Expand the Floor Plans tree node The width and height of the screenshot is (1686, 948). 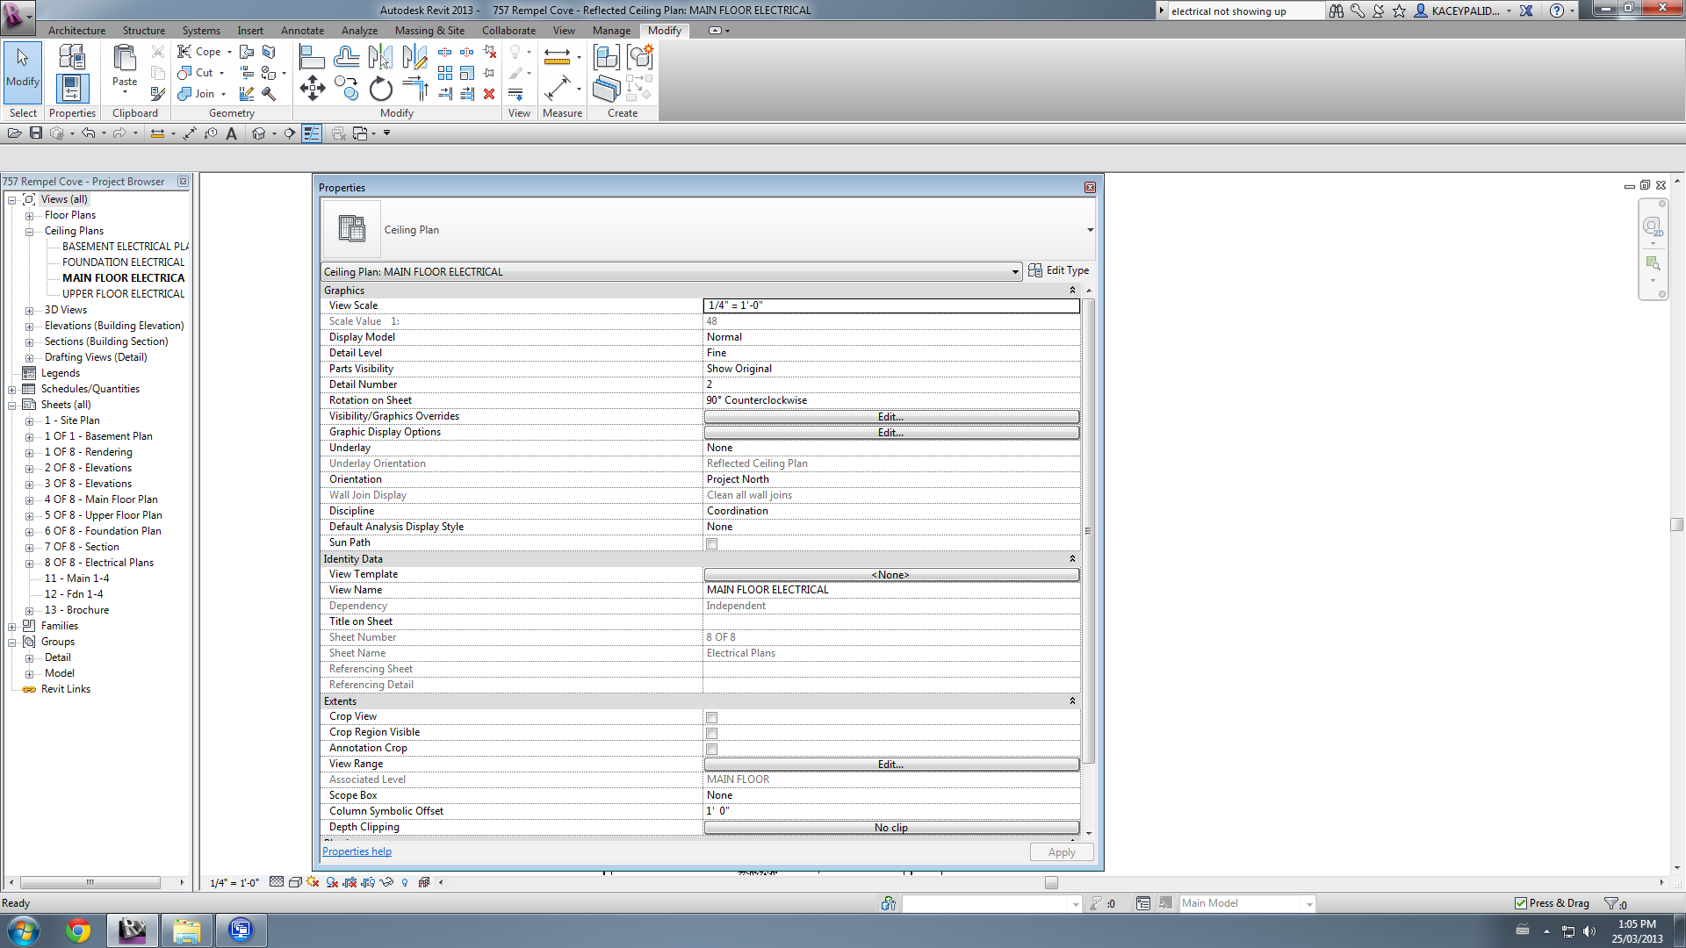coord(29,216)
